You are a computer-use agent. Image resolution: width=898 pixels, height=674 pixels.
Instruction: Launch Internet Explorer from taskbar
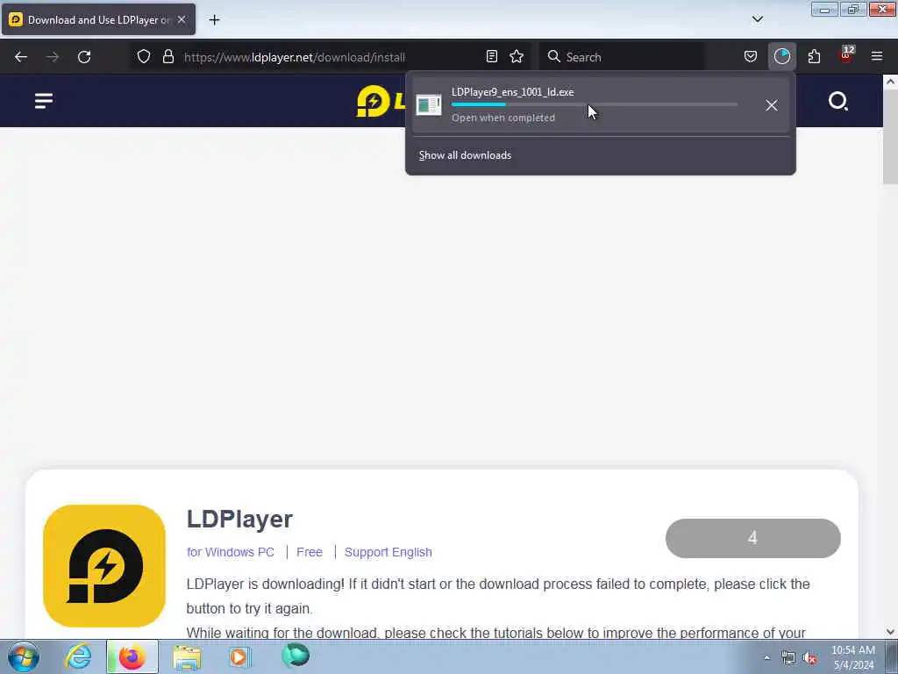pyautogui.click(x=78, y=656)
